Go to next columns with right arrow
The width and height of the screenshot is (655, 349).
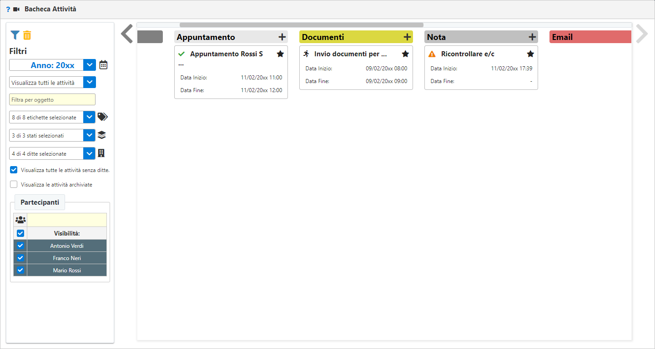(x=642, y=34)
